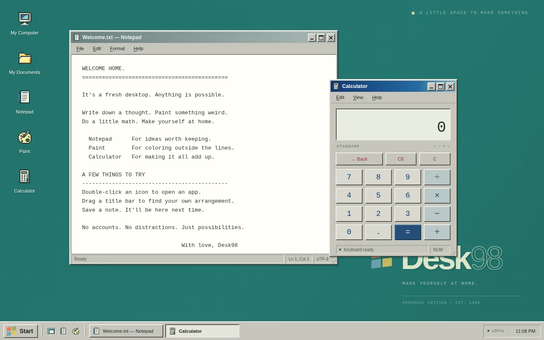Click the equals key in Calculator
The height and width of the screenshot is (340, 544).
tap(408, 232)
